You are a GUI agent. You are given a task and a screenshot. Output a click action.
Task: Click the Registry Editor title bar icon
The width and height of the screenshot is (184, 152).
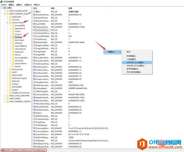(x=2, y=2)
